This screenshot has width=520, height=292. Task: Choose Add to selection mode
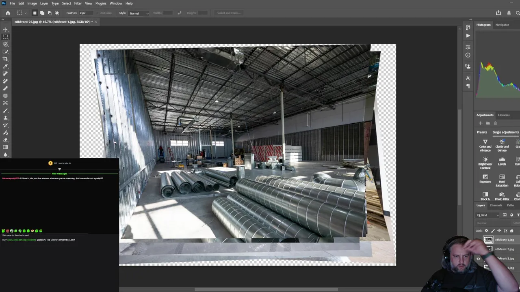[x=42, y=13]
